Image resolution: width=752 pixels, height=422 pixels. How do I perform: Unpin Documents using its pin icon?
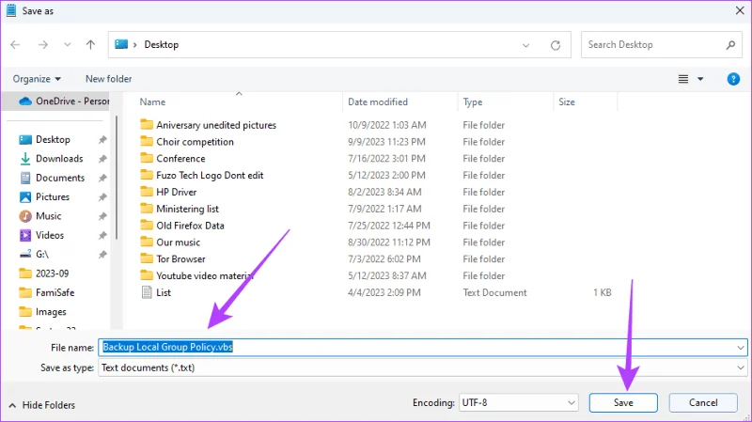pos(102,178)
